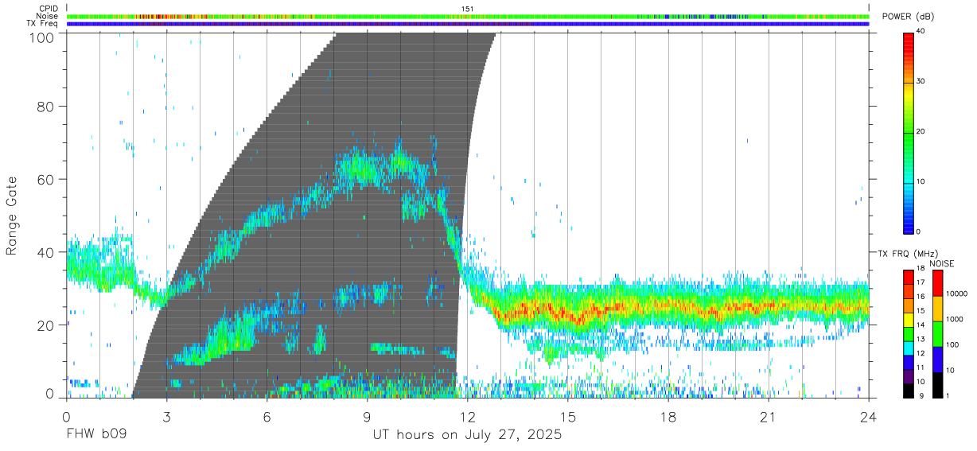Click the yellow 14-15 MHz swatch in TX FRQ legend

[x=908, y=319]
